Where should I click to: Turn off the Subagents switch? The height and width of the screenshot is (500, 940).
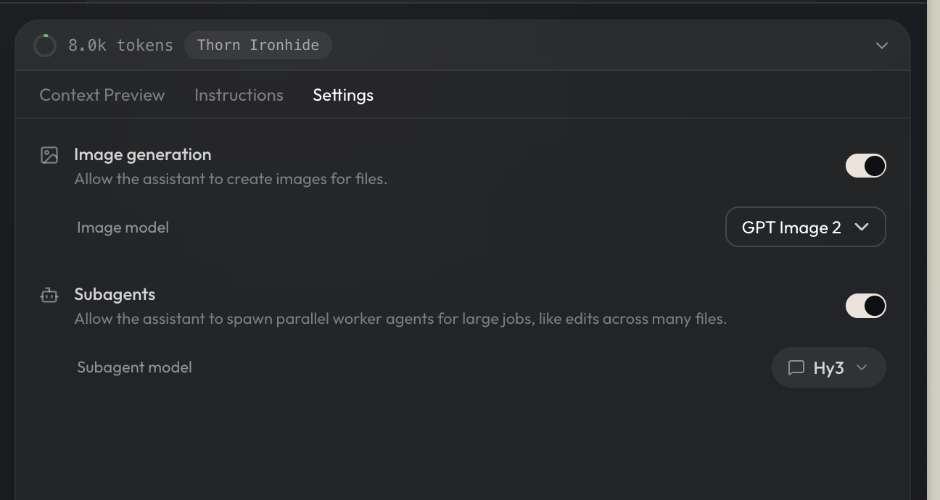pyautogui.click(x=865, y=306)
